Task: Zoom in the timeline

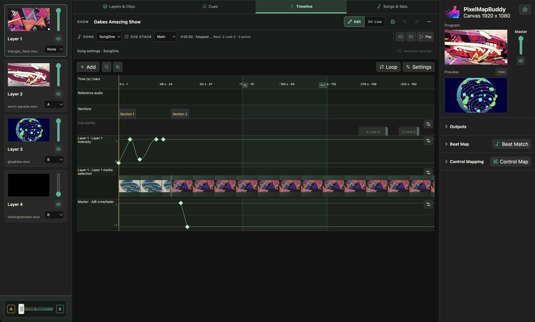Action: (118, 67)
